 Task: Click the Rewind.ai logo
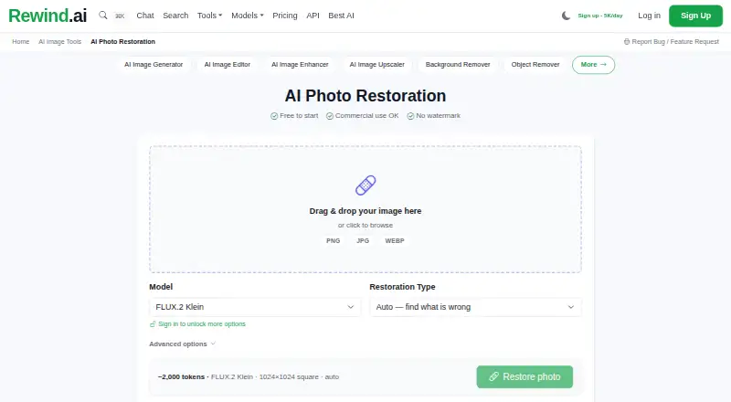coord(48,16)
